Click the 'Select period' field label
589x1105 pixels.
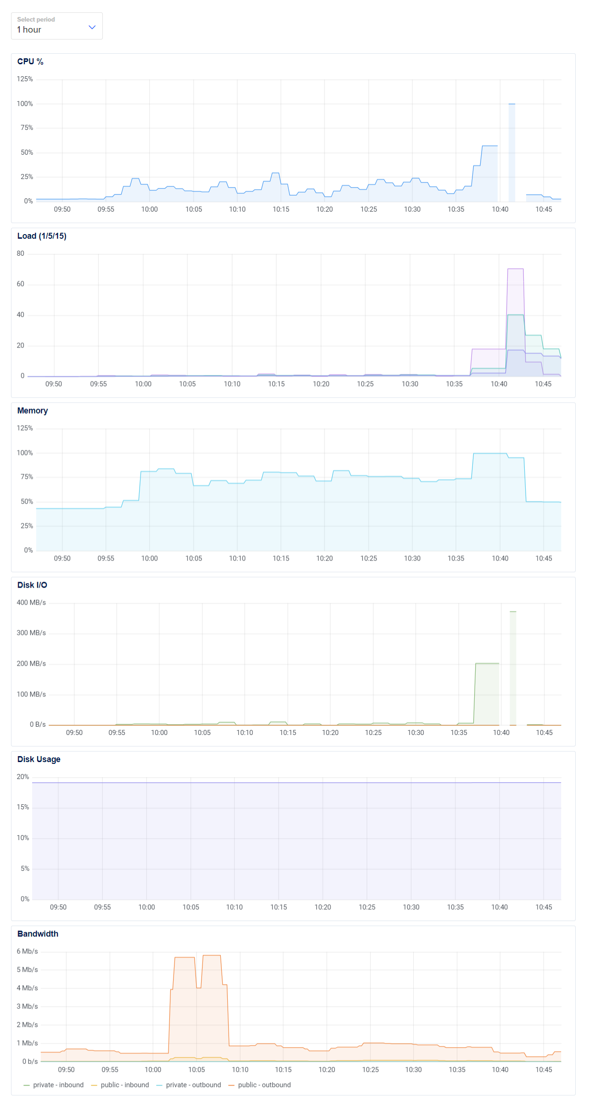(36, 19)
